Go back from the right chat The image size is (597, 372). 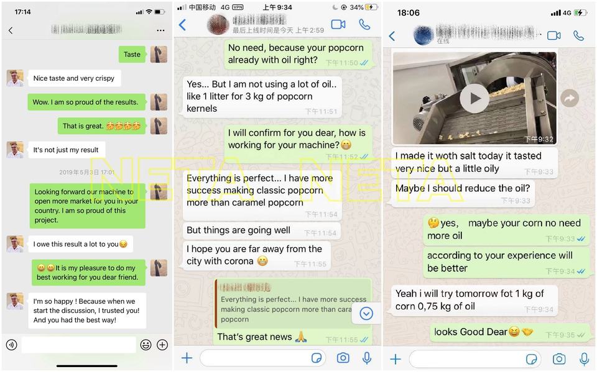pyautogui.click(x=392, y=36)
